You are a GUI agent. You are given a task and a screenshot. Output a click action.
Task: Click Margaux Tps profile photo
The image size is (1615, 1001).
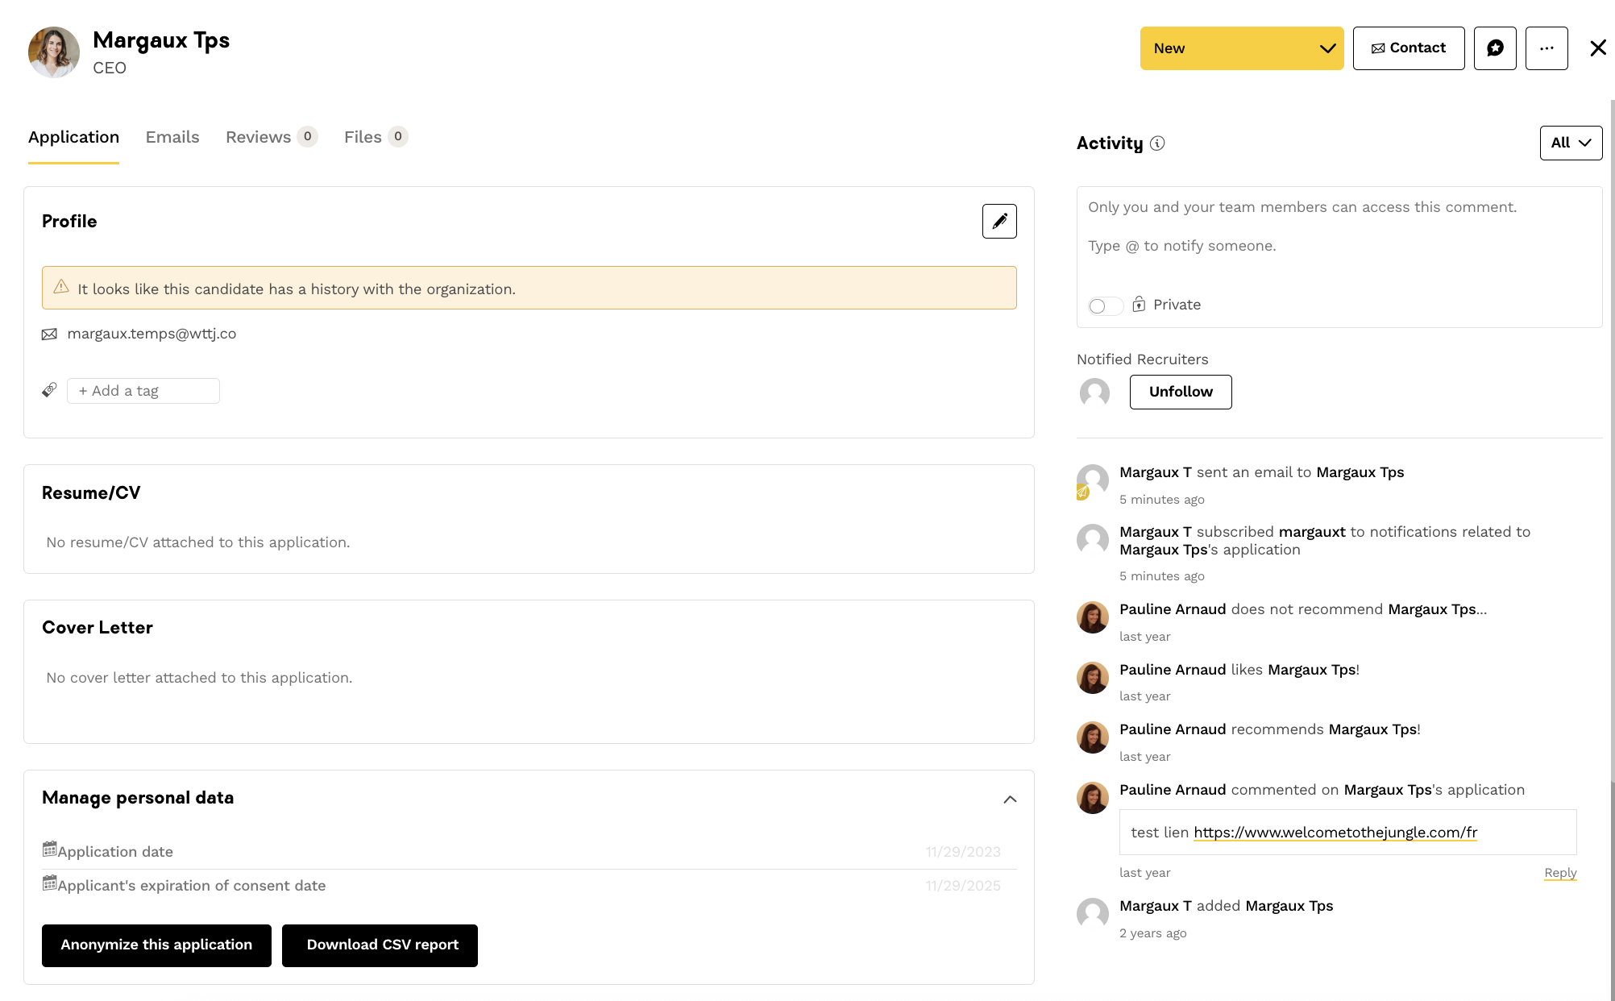[54, 52]
